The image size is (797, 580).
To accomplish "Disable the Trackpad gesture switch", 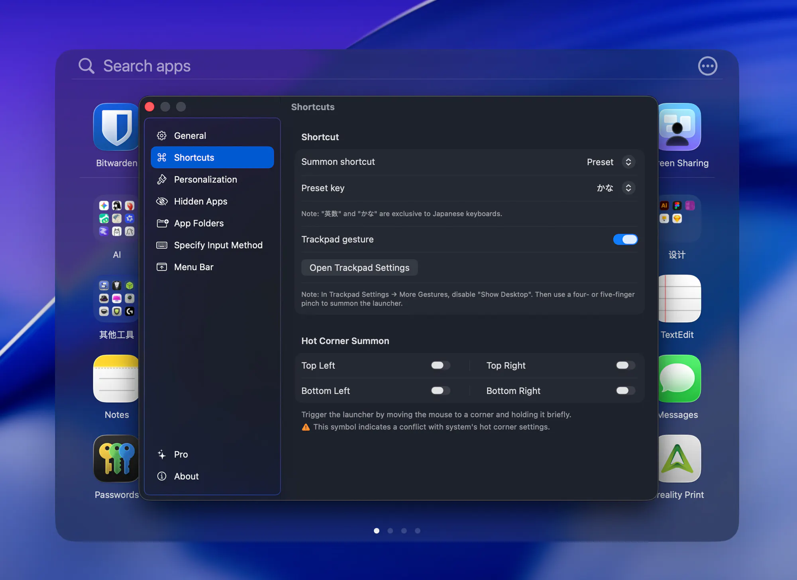I will (x=625, y=239).
